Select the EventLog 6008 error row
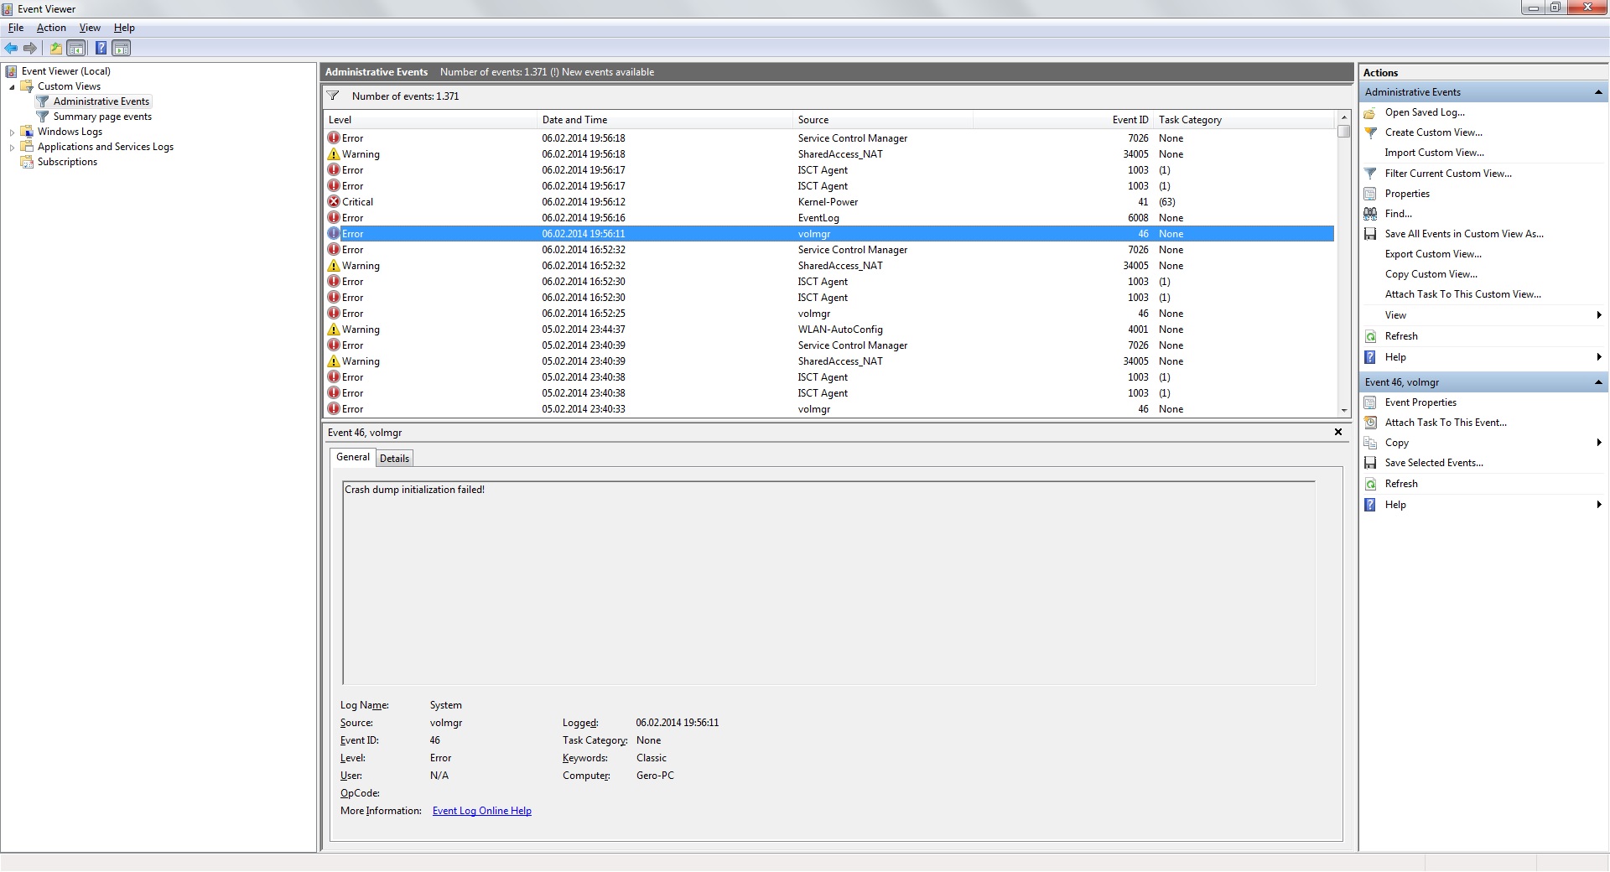The height and width of the screenshot is (872, 1610). pos(829,218)
